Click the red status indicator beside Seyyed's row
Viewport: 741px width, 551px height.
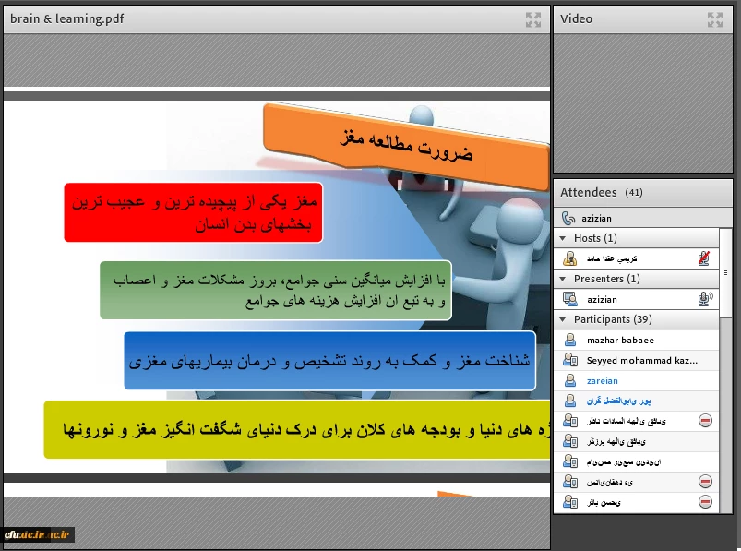point(704,420)
